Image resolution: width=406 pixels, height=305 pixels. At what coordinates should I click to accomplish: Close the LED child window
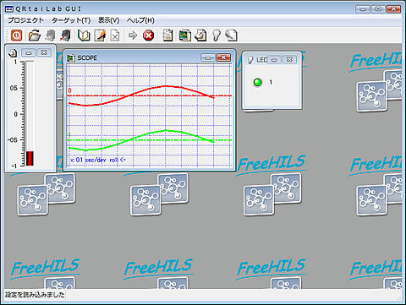pyautogui.click(x=289, y=60)
